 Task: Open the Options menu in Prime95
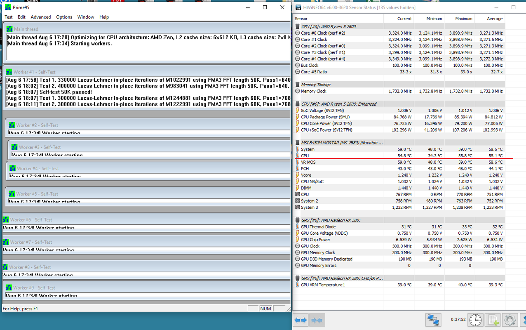(64, 17)
